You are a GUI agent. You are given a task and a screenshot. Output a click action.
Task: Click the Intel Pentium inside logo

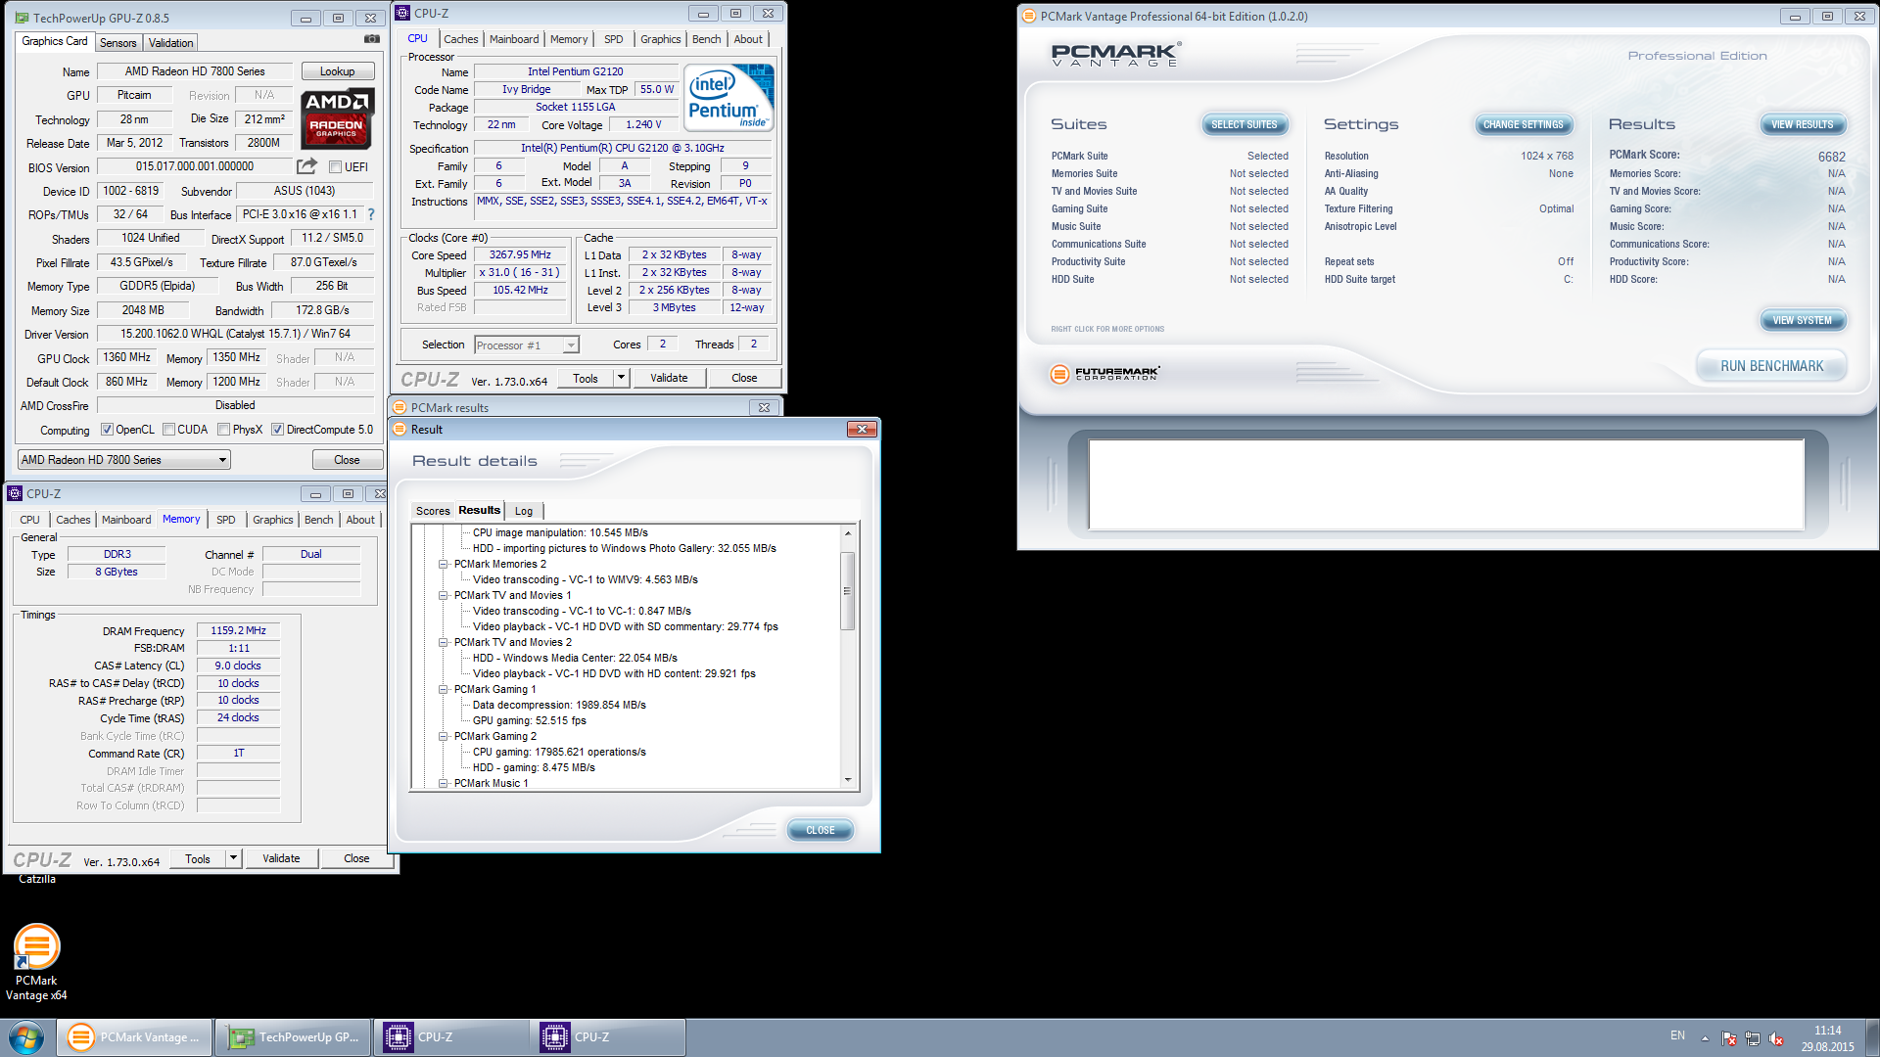click(729, 97)
